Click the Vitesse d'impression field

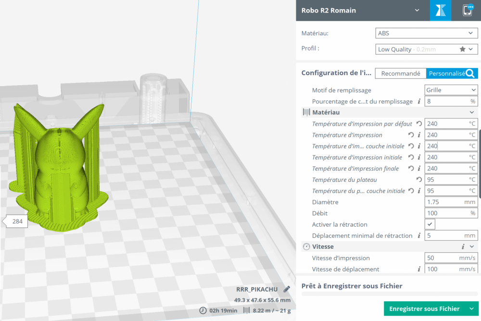[x=451, y=258]
